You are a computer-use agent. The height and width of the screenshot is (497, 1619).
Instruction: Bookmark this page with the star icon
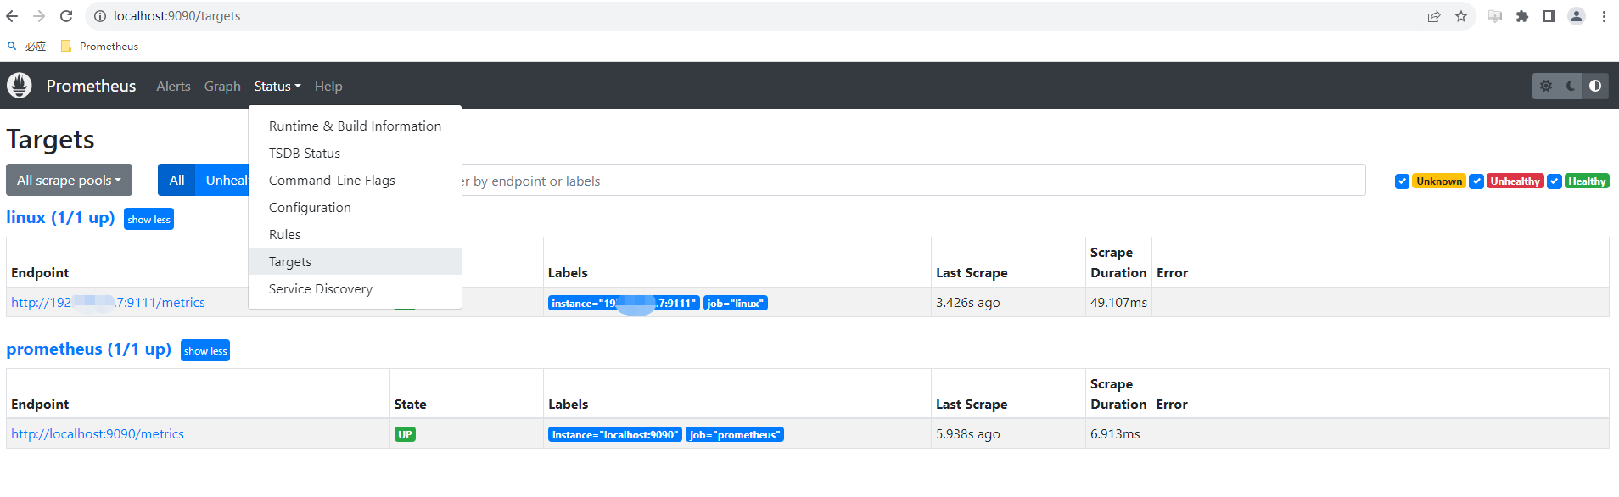pyautogui.click(x=1461, y=16)
